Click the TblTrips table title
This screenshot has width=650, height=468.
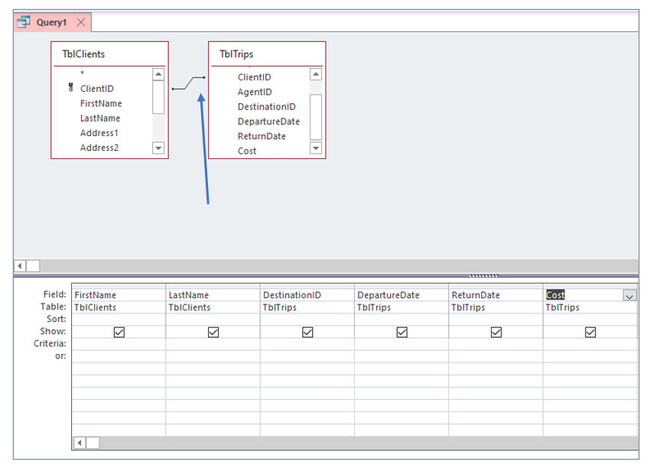236,54
